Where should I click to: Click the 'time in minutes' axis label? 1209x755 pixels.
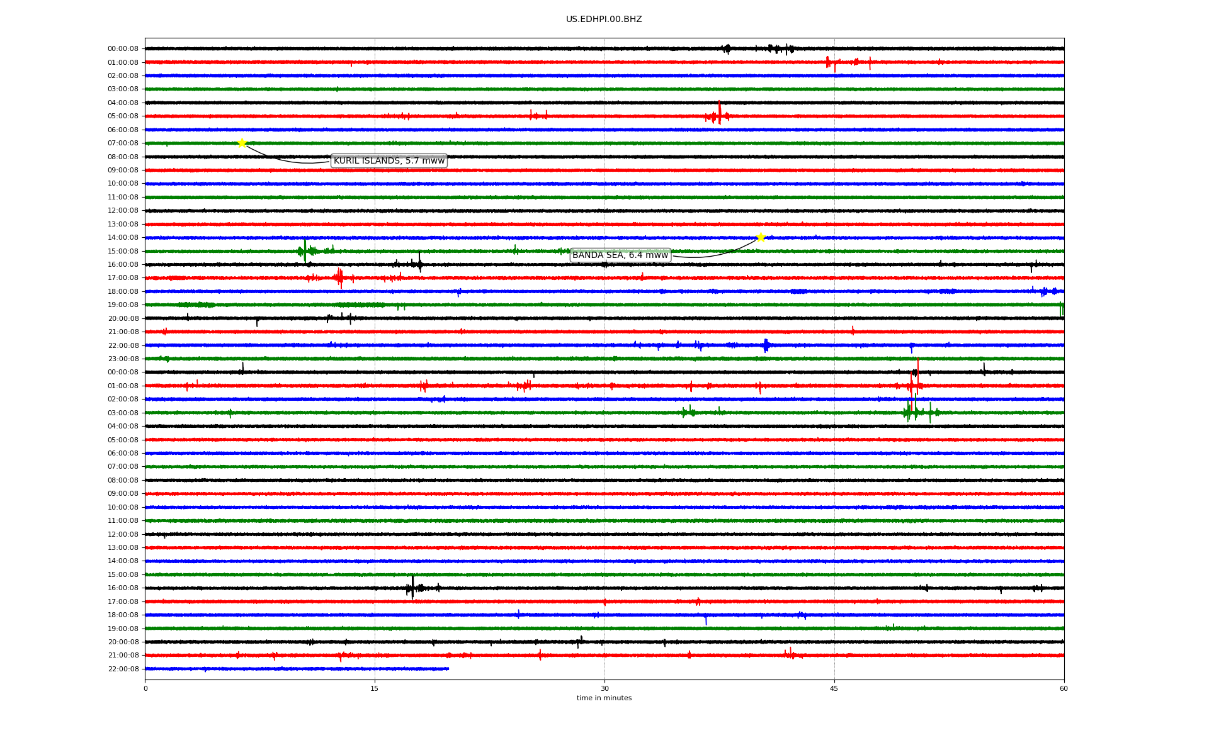pos(603,698)
